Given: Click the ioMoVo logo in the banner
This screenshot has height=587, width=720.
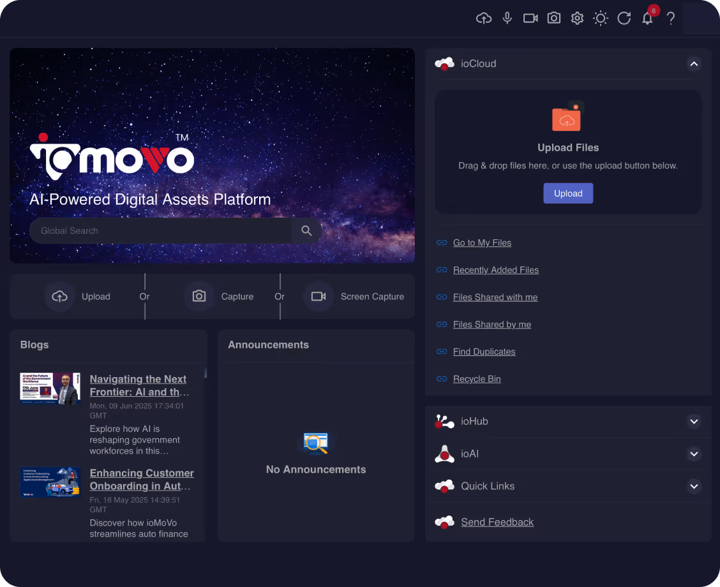Looking at the screenshot, I should pyautogui.click(x=112, y=156).
